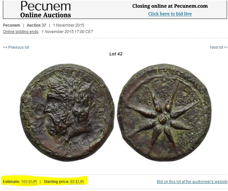Open the 'Click here to bid live' link
The height and width of the screenshot is (191, 228).
pos(170,14)
